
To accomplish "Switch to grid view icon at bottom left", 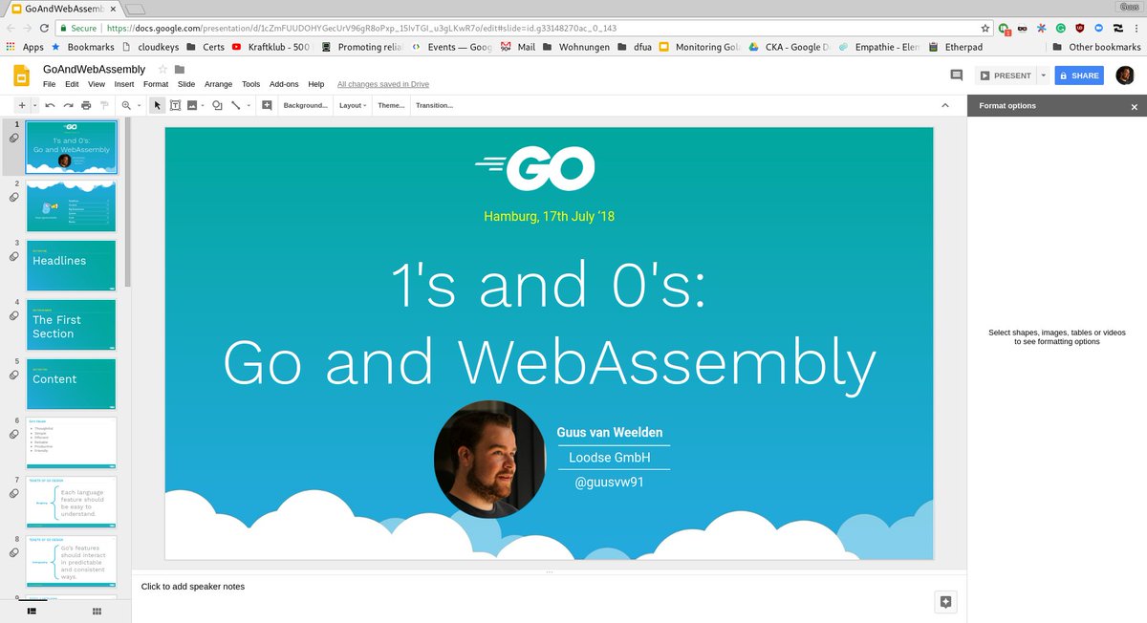I will [97, 611].
